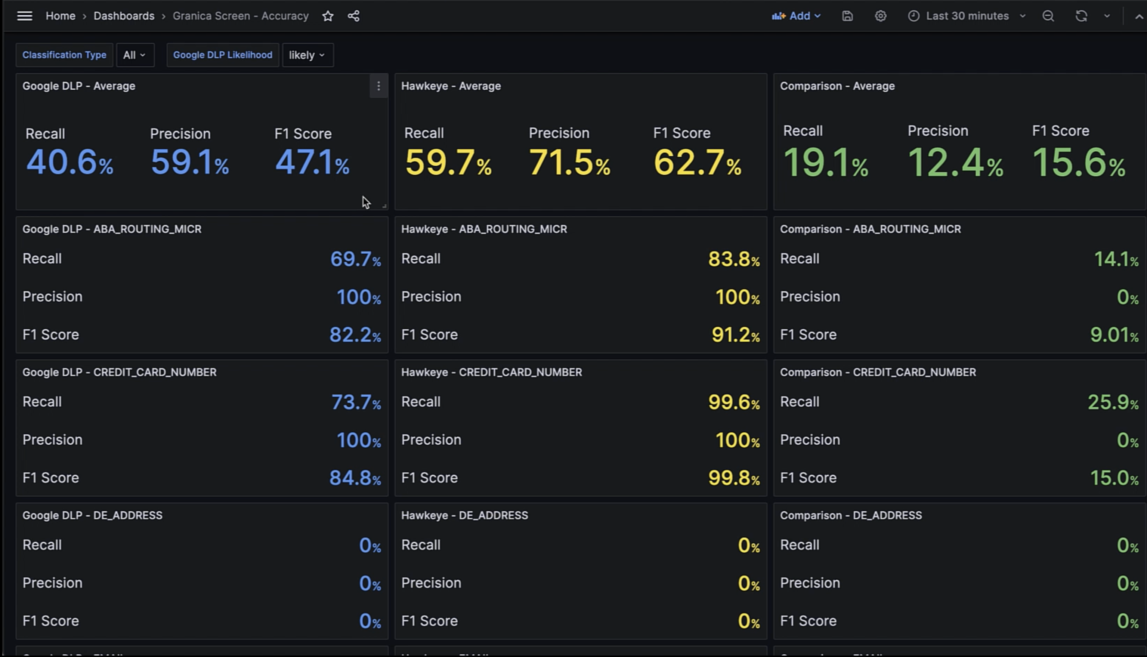This screenshot has height=657, width=1147.
Task: Expand Classification Type All dropdown
Action: [x=135, y=55]
